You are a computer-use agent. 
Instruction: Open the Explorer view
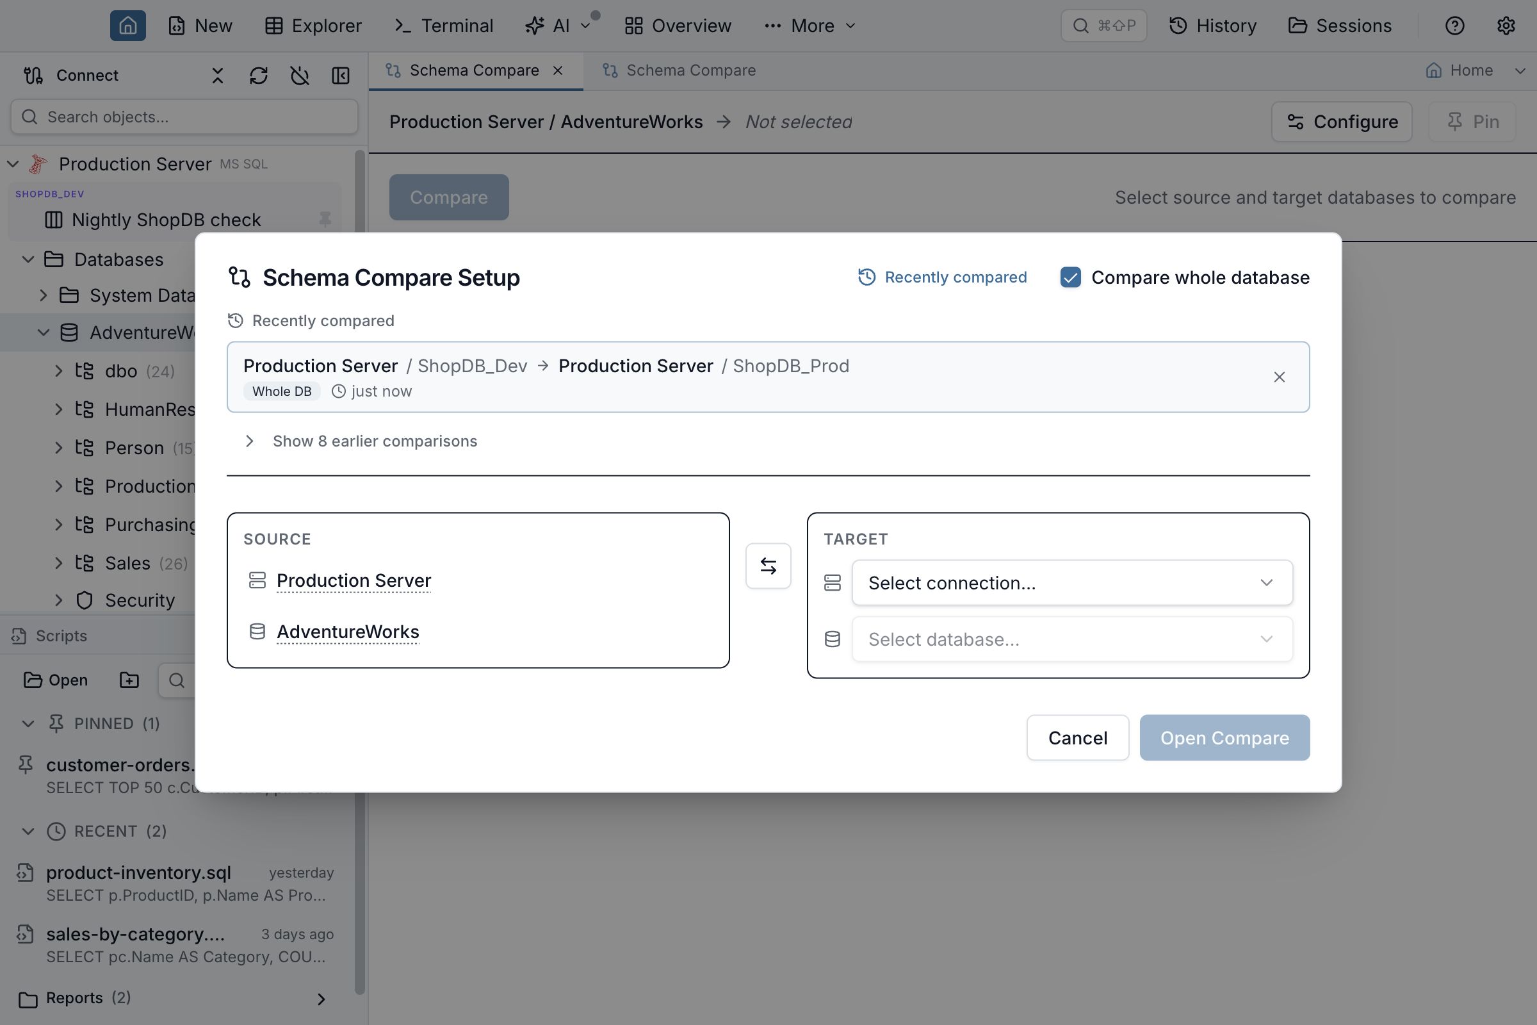tap(313, 26)
